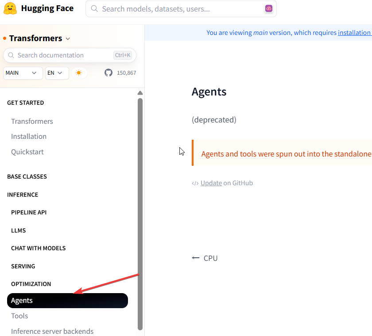Viewport: 372px width, 336px height.
Task: Click the magnifier icon in documentation search
Action: 12,55
